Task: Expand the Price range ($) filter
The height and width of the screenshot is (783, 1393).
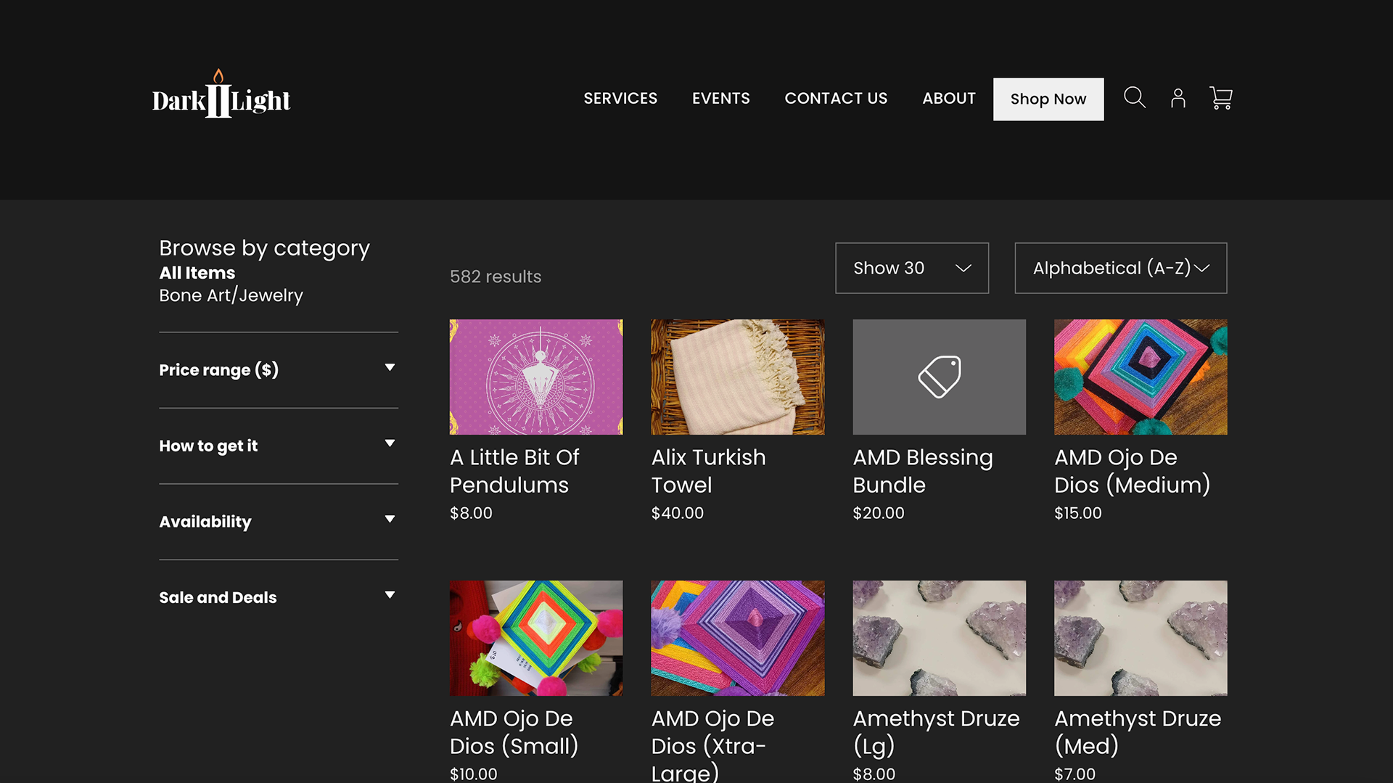Action: (x=279, y=370)
